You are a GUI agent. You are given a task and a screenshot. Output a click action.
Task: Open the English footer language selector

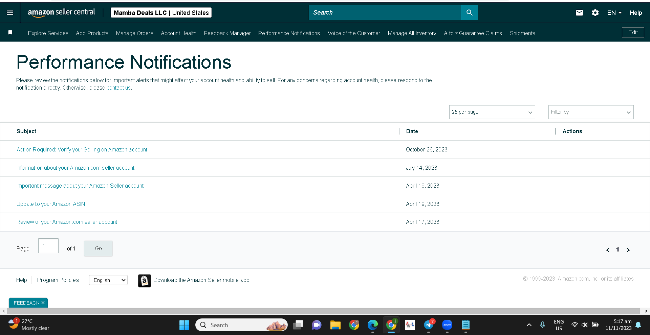coord(108,280)
